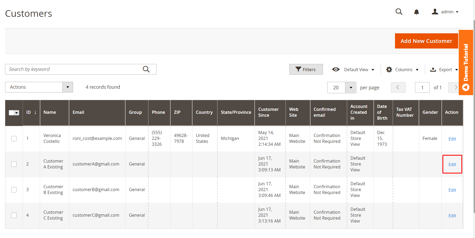Click the keyword search magnifier button

146,69
